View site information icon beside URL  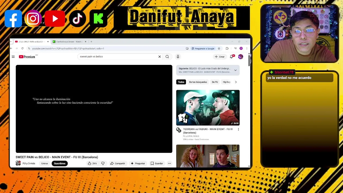click(x=29, y=49)
